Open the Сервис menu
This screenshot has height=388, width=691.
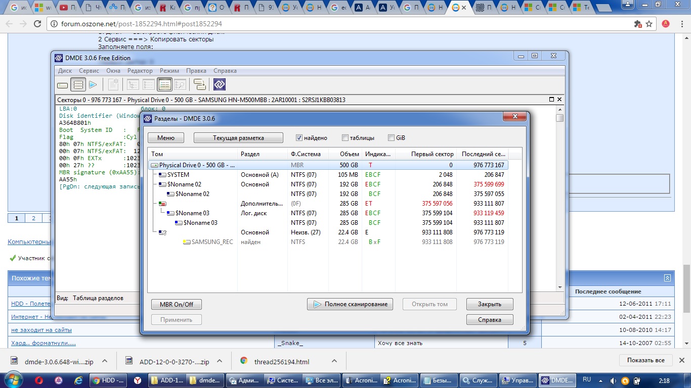(89, 71)
